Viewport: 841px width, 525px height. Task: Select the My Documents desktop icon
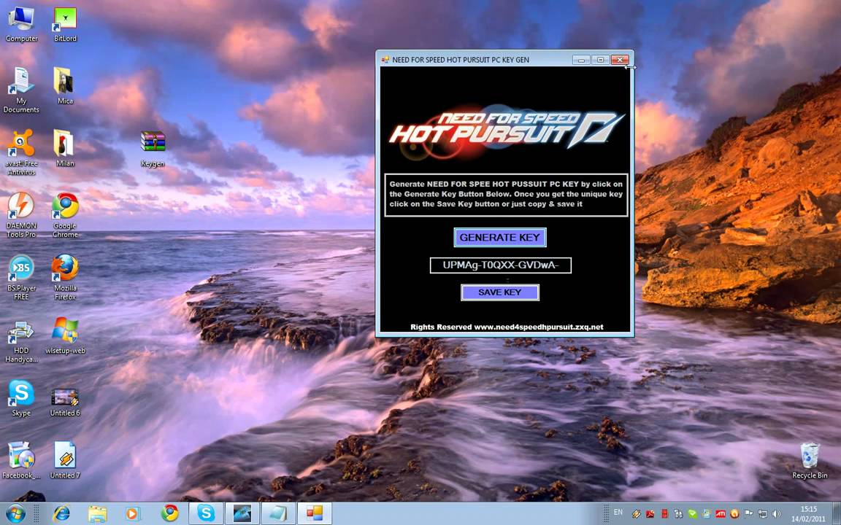[21, 90]
